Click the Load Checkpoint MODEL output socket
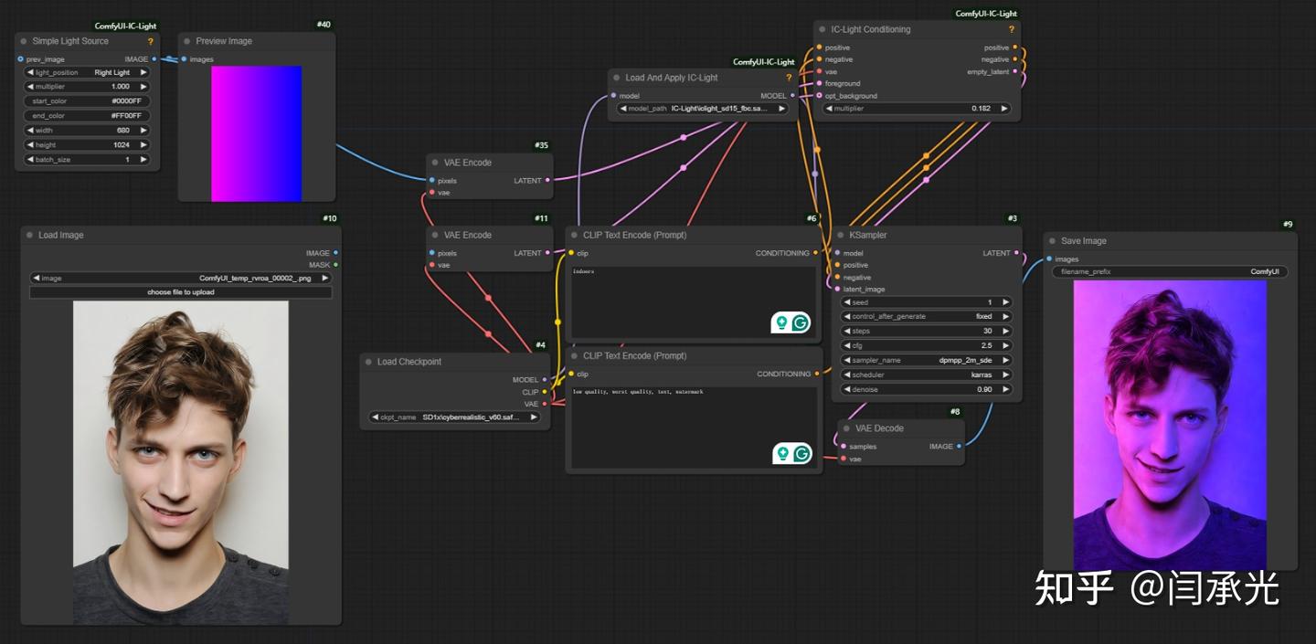This screenshot has width=1316, height=644. (x=545, y=380)
